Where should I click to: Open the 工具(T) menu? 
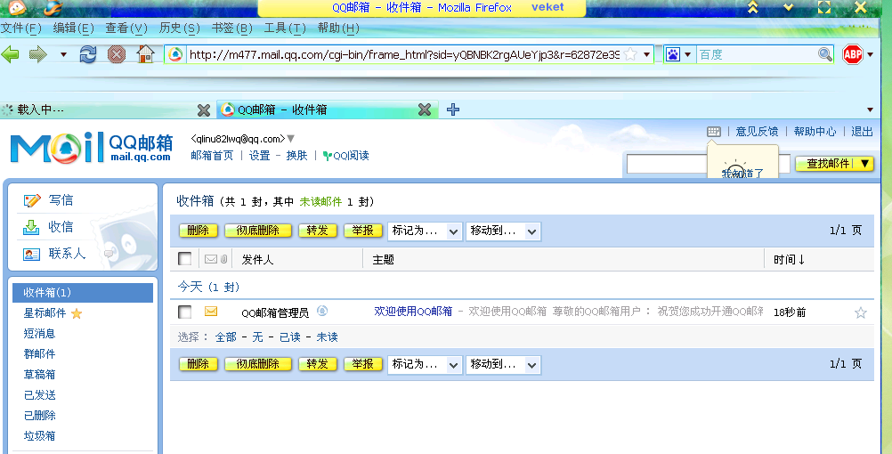[x=285, y=28]
